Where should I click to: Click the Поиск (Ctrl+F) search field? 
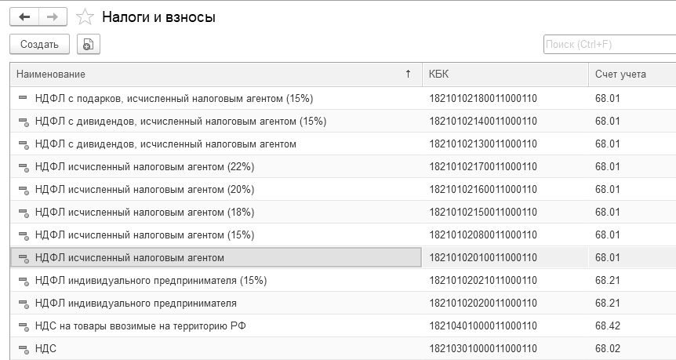[609, 45]
